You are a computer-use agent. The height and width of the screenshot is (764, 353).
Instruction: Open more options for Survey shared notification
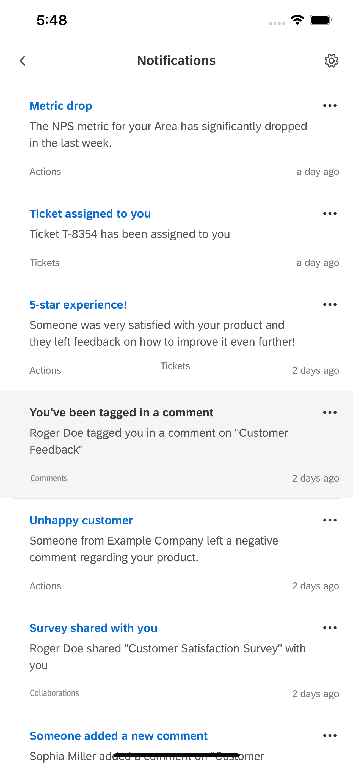330,628
